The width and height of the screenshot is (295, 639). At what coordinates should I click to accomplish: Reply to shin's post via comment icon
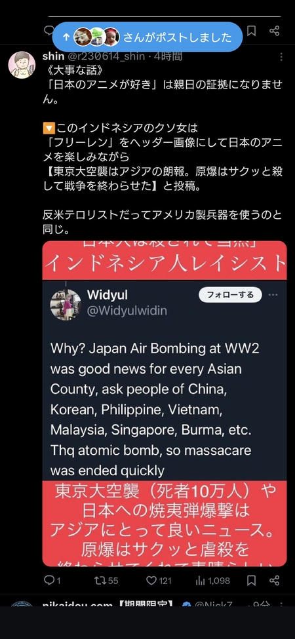52,580
